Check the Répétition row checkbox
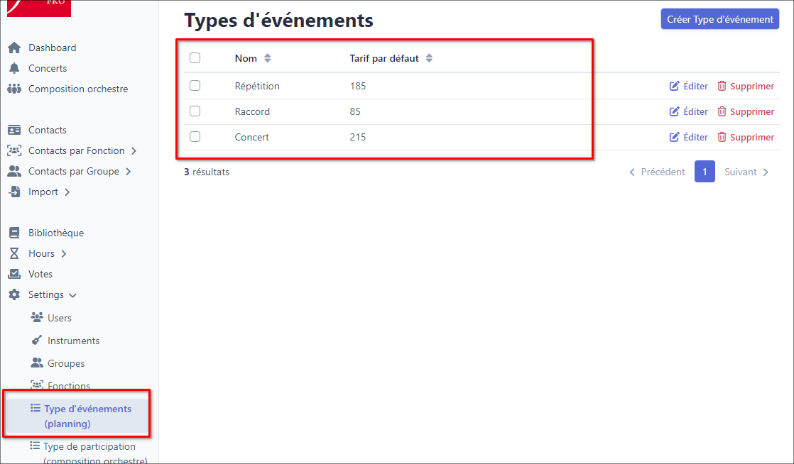 pos(195,86)
